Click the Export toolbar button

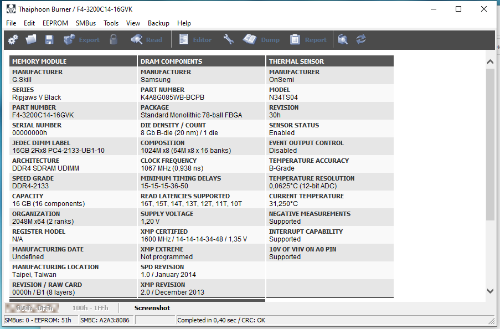click(x=81, y=39)
